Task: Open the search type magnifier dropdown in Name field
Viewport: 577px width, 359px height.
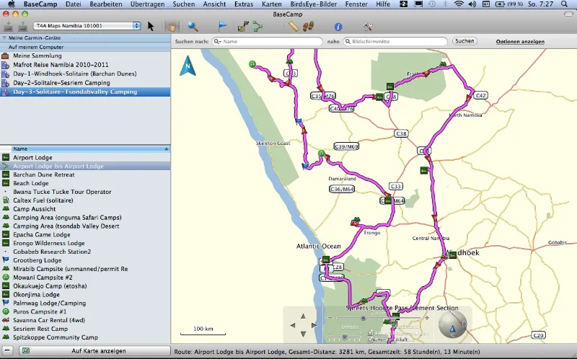Action: (x=218, y=42)
